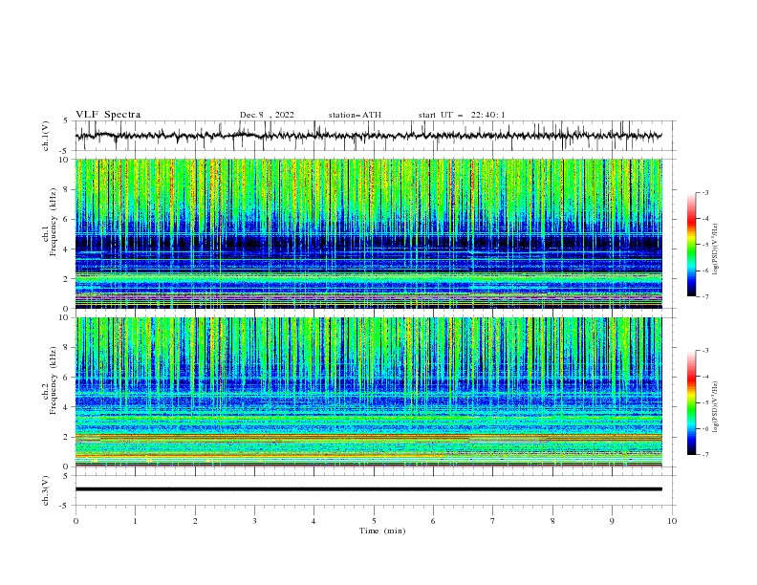Click the "-5" tick on ch.1(V) axis
This screenshot has height=585, width=757.
click(x=65, y=151)
